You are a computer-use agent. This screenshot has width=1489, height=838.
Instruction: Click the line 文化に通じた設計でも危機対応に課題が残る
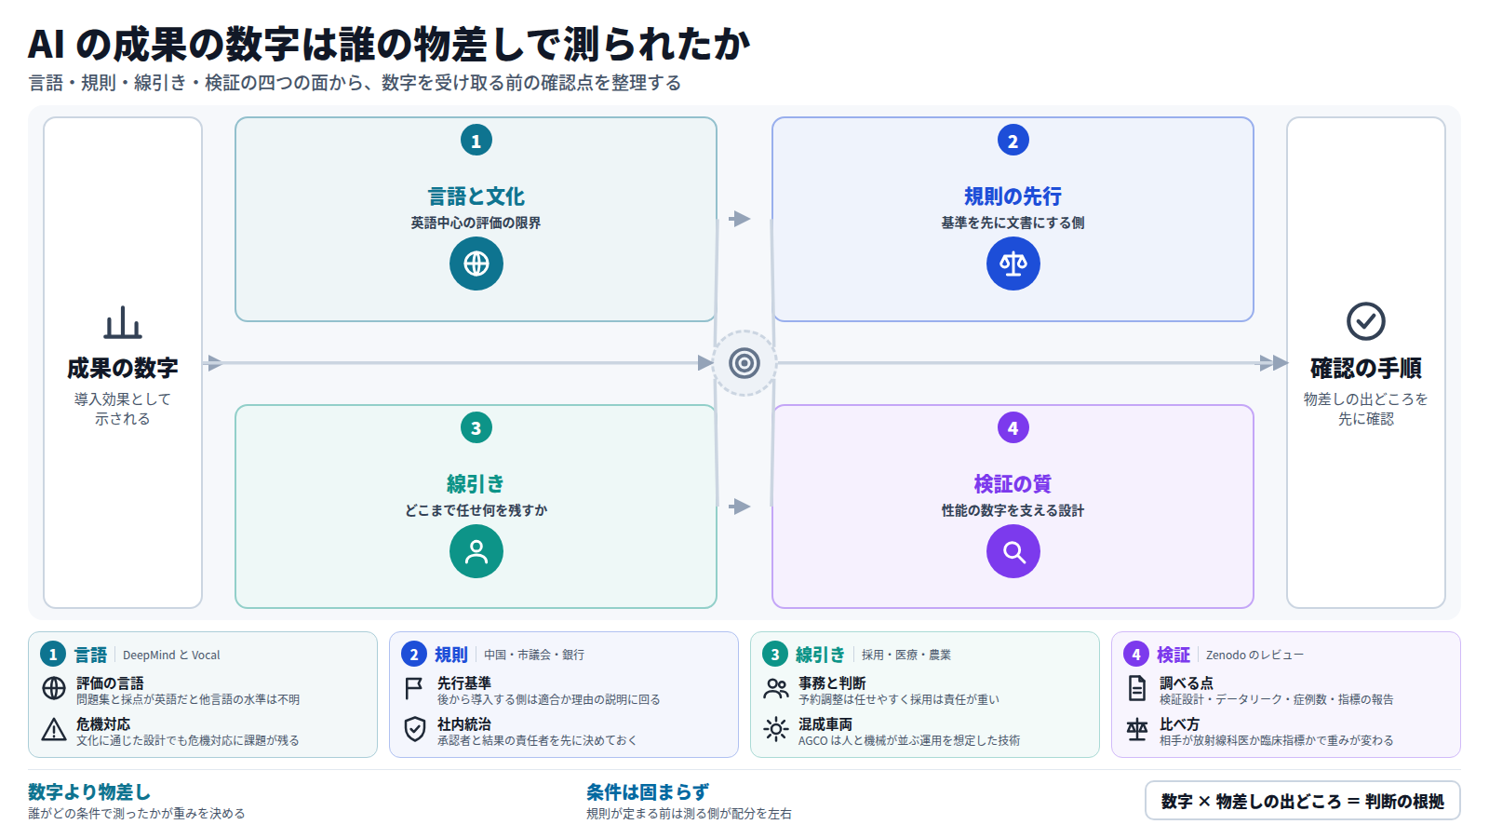click(x=188, y=741)
